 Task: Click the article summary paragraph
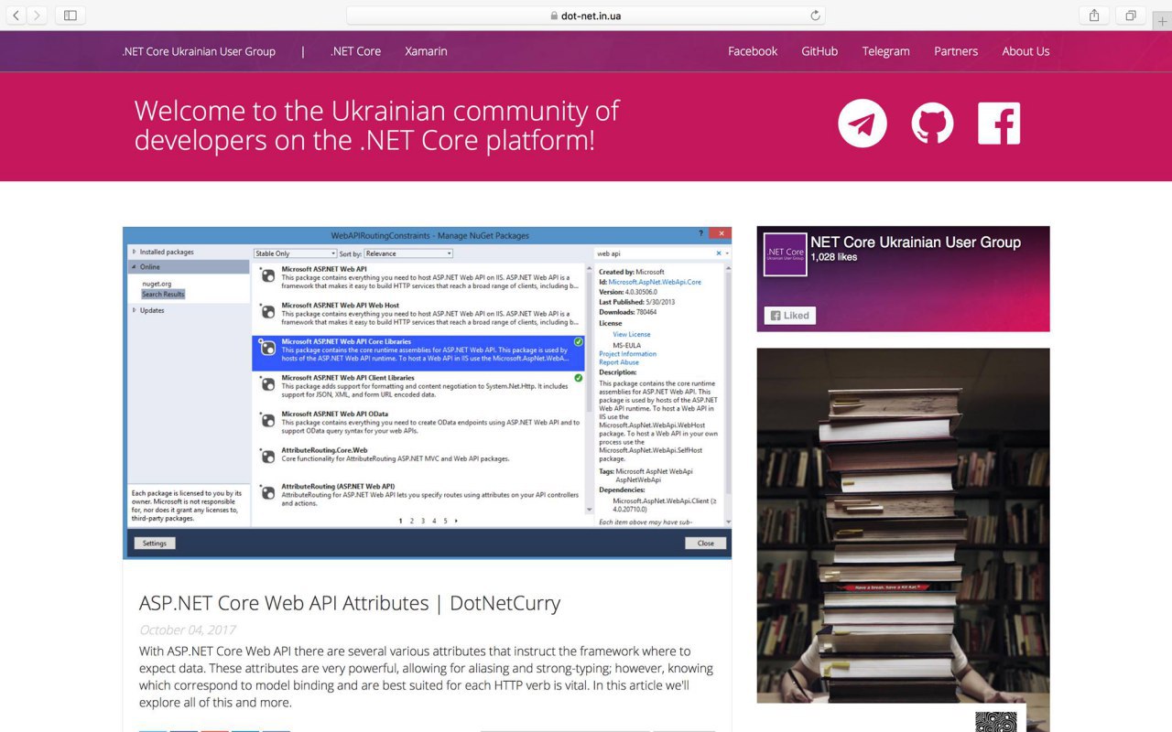point(427,677)
